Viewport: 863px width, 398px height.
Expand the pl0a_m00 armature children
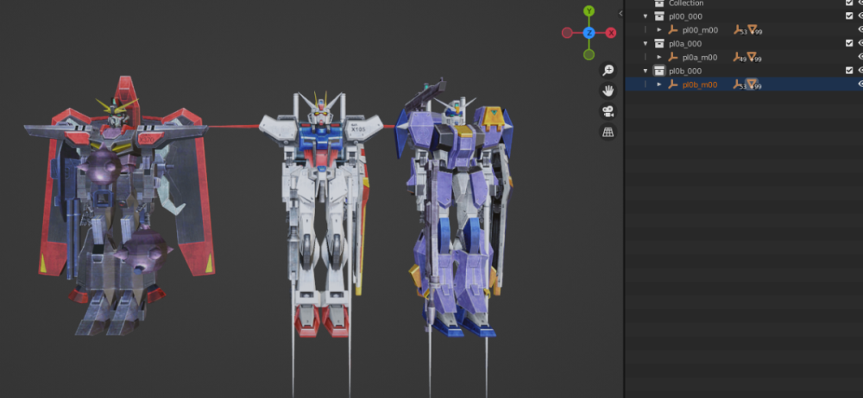(x=659, y=57)
